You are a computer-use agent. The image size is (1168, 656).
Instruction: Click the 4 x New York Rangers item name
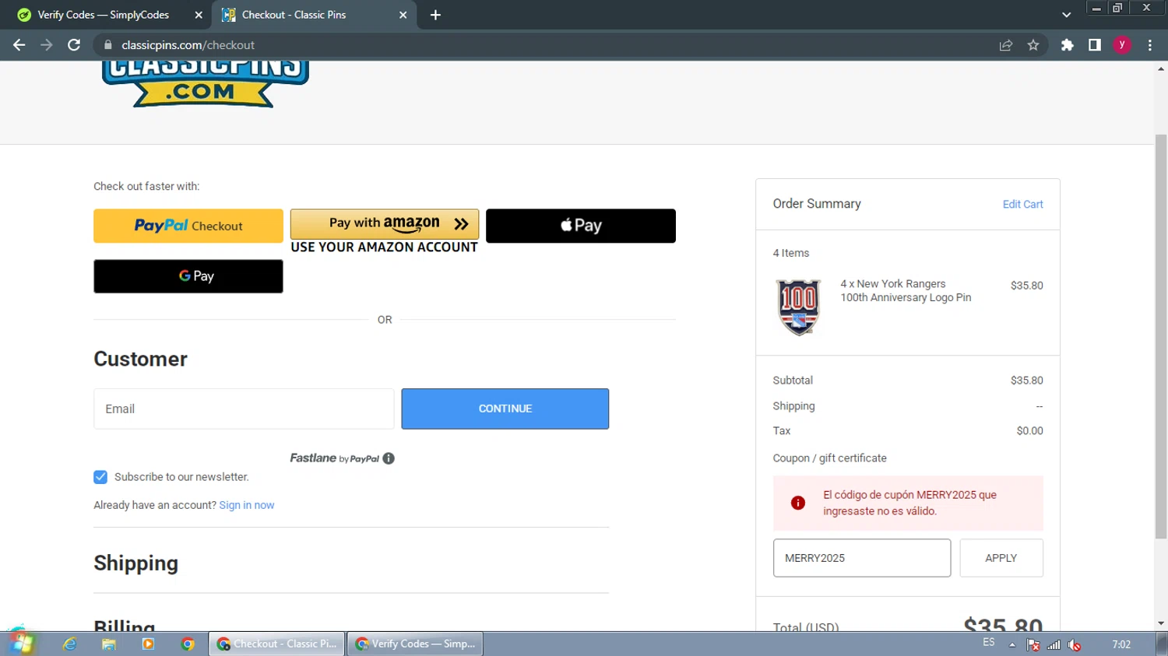[906, 290]
